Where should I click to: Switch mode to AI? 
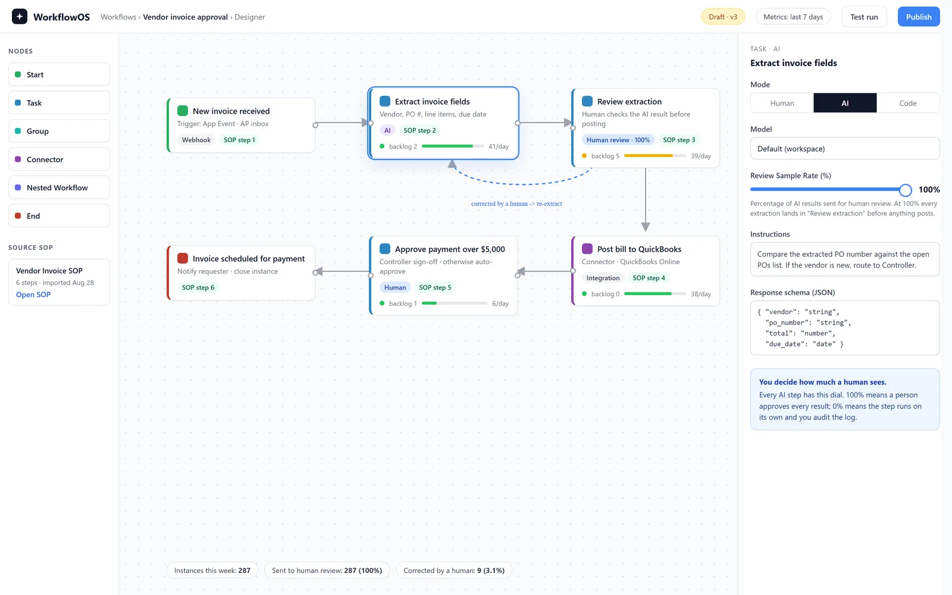click(x=845, y=103)
